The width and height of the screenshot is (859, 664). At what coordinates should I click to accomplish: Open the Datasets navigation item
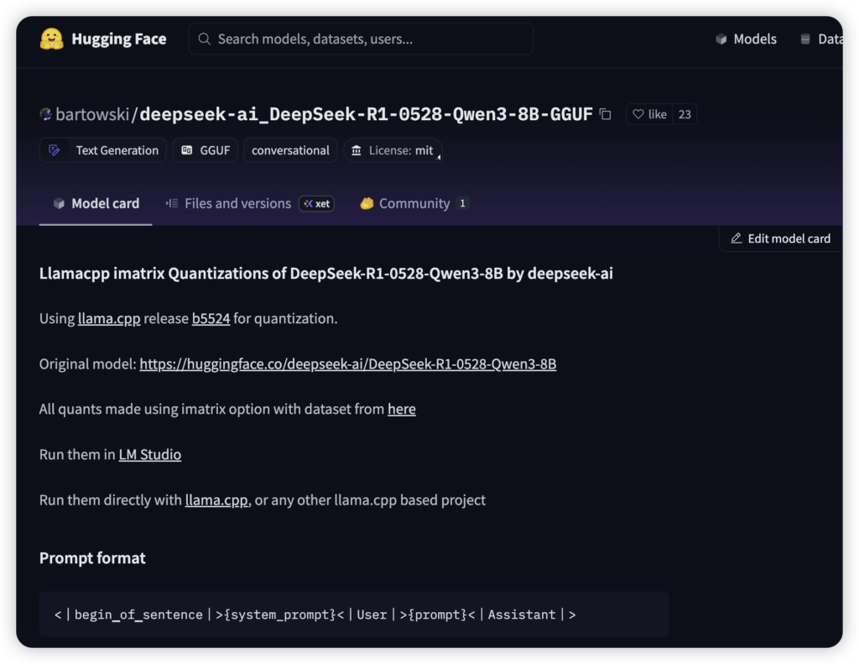coord(821,39)
